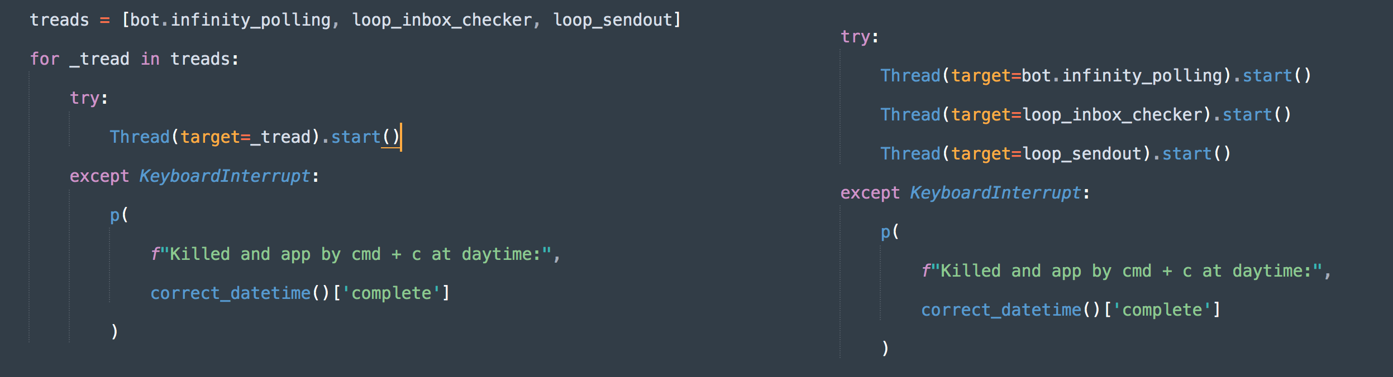Click 'KeyboardInterrupt' in the right pane

click(996, 193)
